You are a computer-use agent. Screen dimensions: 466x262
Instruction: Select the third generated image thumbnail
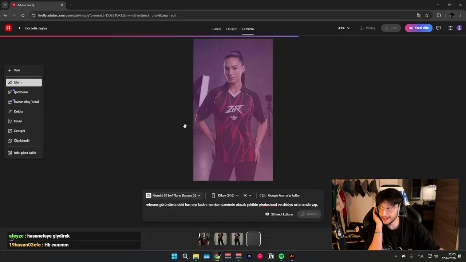point(237,239)
